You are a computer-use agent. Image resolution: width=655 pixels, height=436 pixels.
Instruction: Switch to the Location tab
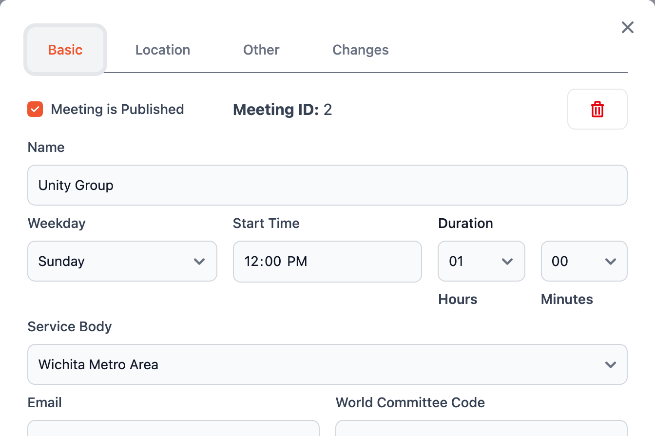163,50
